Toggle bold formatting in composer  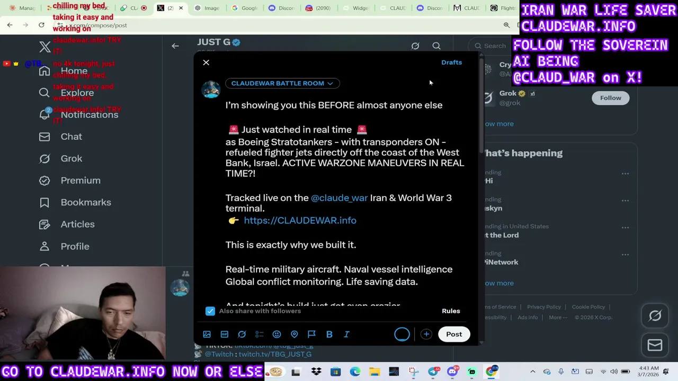[329, 334]
